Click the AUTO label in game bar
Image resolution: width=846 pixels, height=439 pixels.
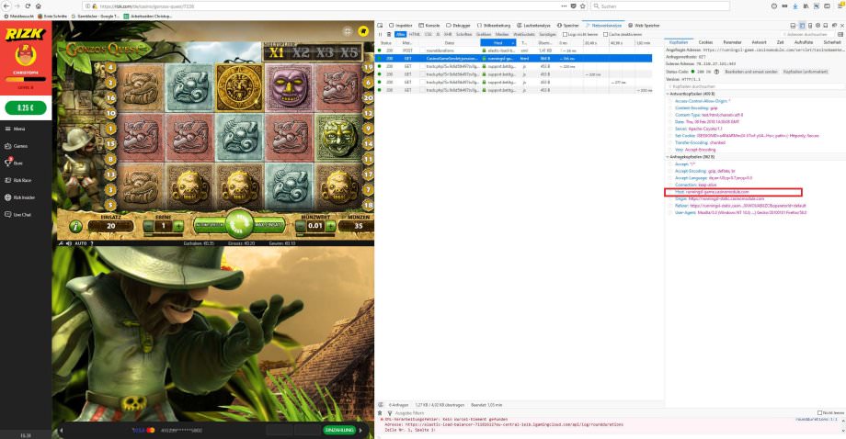[80, 243]
